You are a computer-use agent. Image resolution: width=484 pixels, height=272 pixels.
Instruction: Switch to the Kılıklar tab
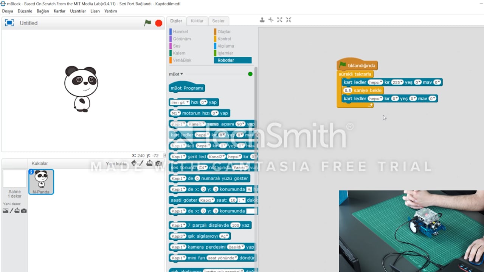(197, 21)
